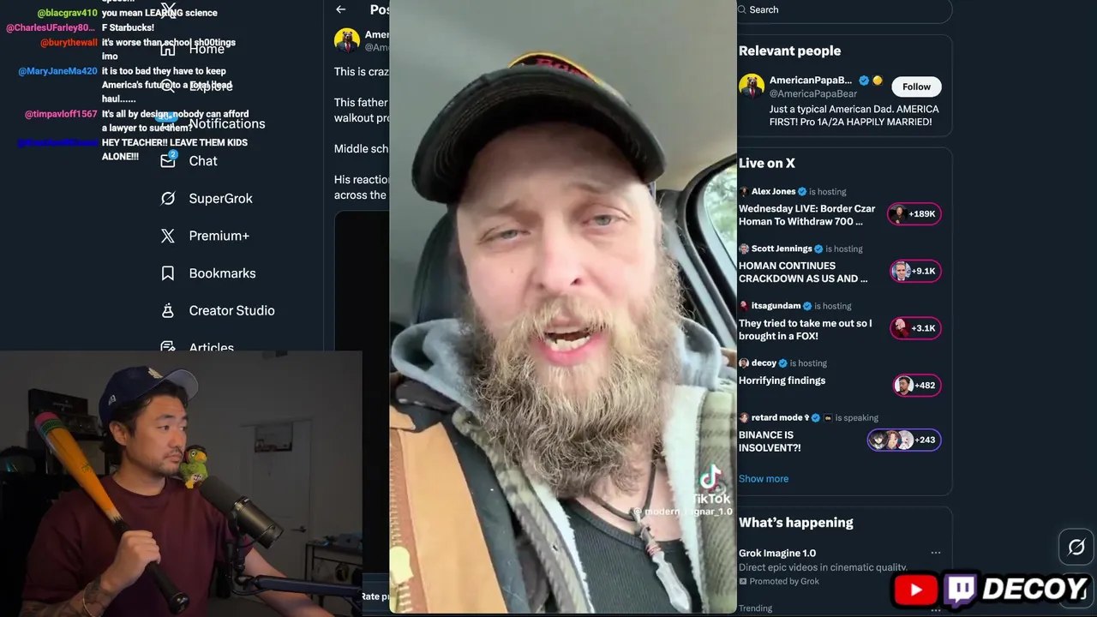
Task: Join BINANCE IS INSOLVENT space +243
Action: click(x=904, y=440)
